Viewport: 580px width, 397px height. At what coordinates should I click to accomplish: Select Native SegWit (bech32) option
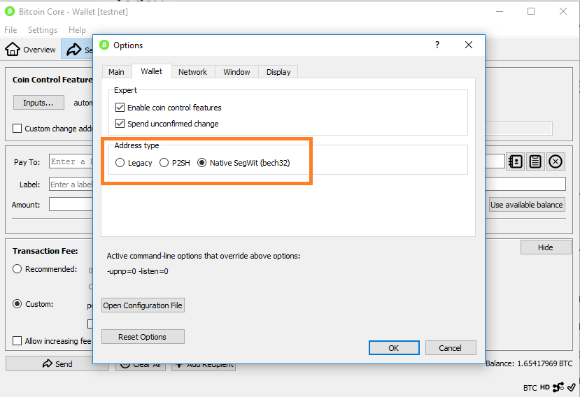[202, 163]
